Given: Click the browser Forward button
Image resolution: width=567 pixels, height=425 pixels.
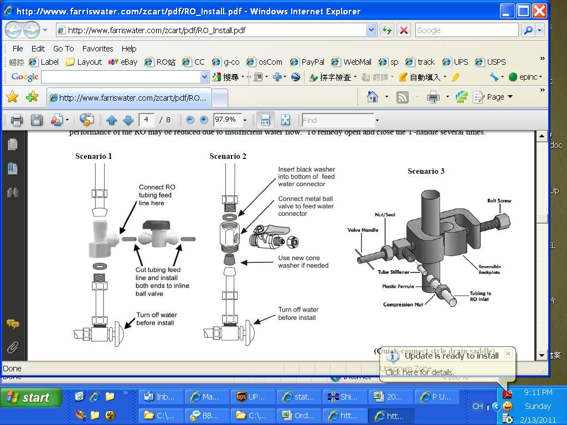Looking at the screenshot, I should click(32, 30).
